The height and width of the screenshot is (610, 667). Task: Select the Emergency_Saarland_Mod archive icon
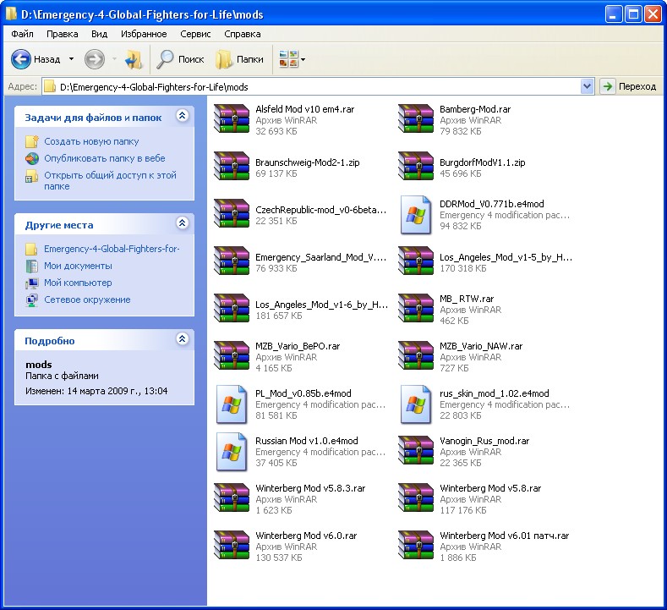point(232,261)
